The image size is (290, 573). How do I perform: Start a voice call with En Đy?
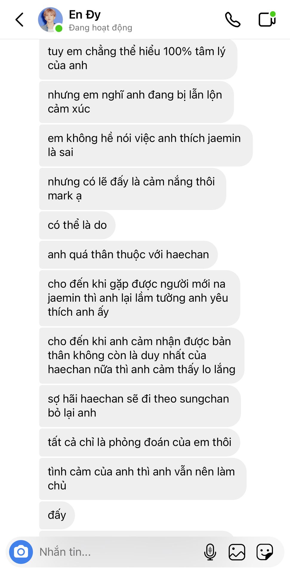point(233,20)
